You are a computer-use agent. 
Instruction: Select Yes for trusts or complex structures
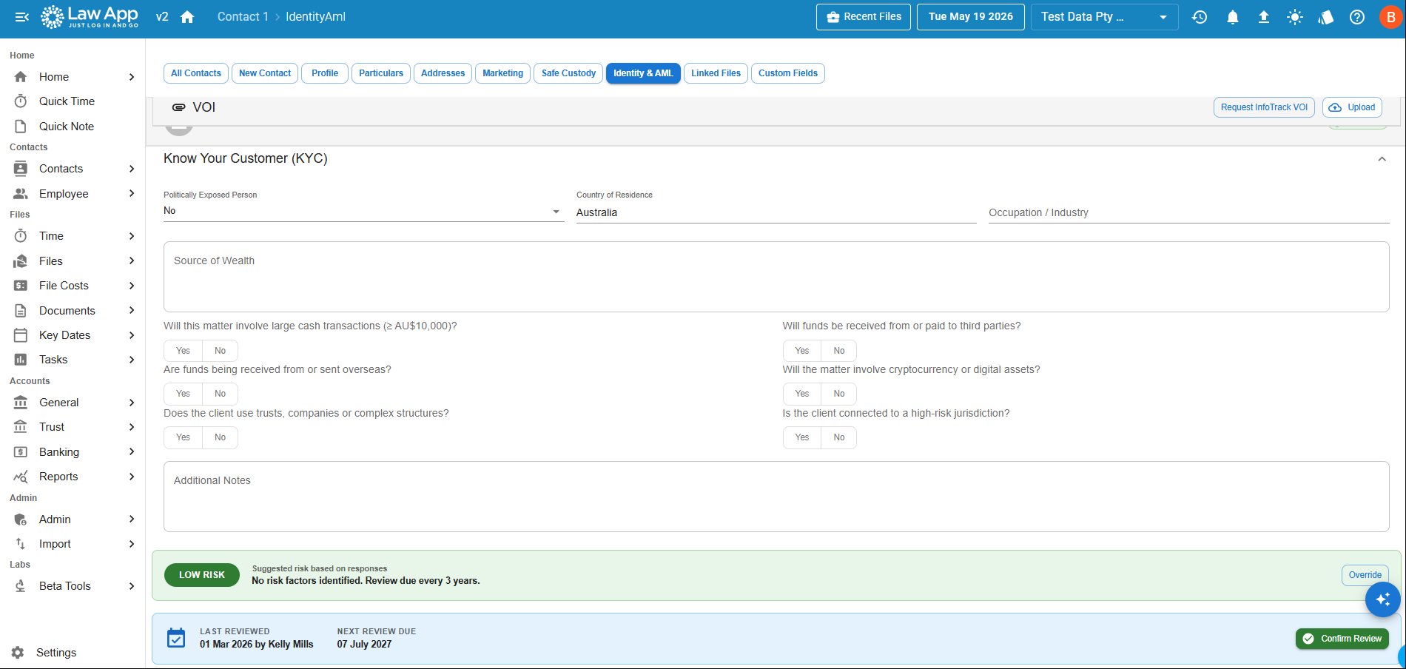tap(183, 437)
